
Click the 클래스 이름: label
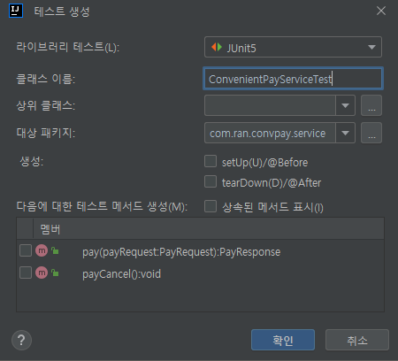click(x=46, y=79)
